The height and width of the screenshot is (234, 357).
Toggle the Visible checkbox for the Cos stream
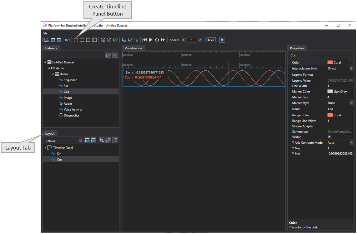click(329, 137)
